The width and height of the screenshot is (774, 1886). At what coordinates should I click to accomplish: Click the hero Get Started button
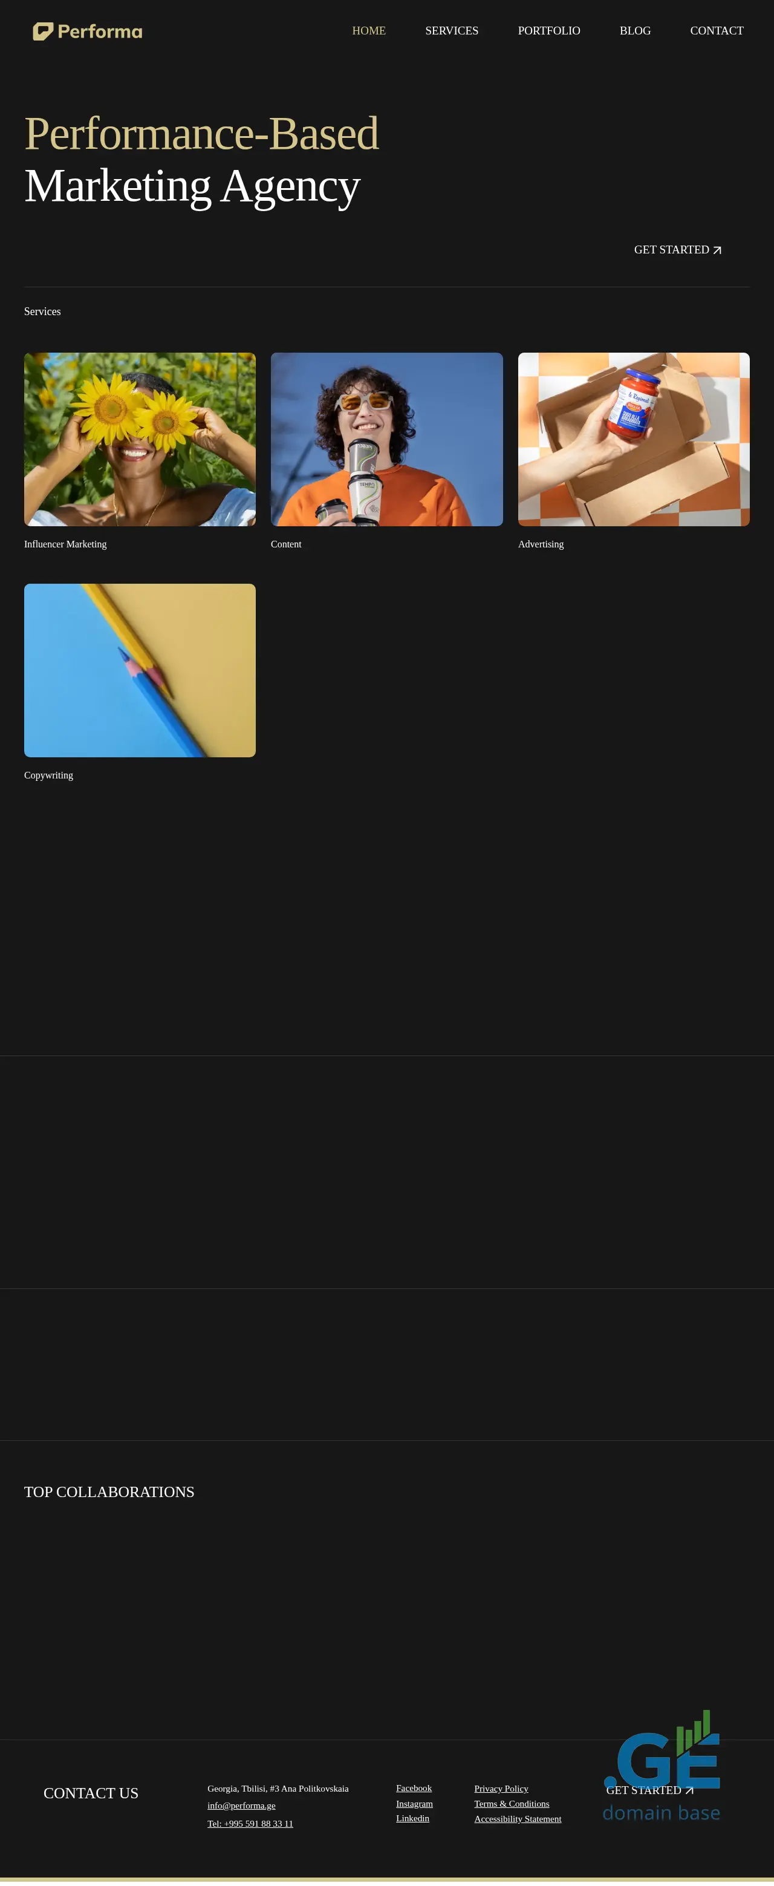click(677, 250)
